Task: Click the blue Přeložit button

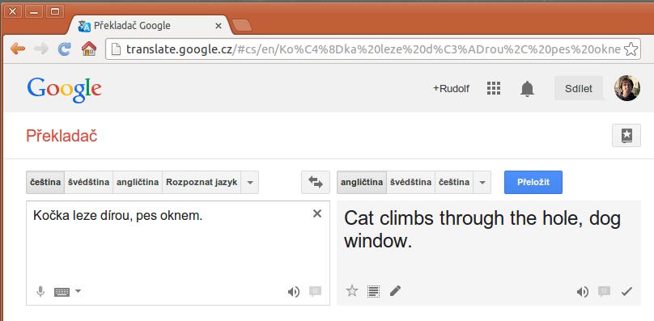Action: click(x=533, y=182)
